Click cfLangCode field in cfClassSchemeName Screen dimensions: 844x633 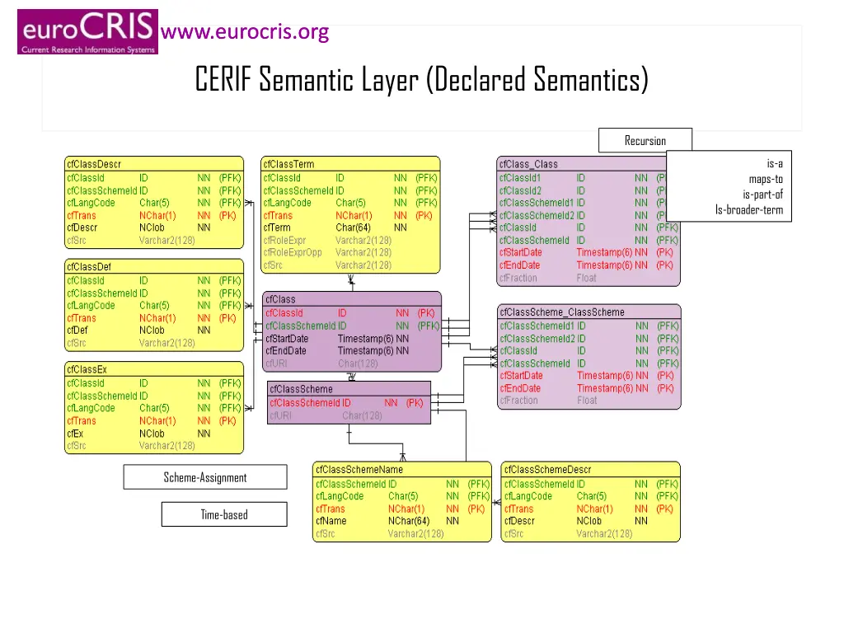point(402,495)
